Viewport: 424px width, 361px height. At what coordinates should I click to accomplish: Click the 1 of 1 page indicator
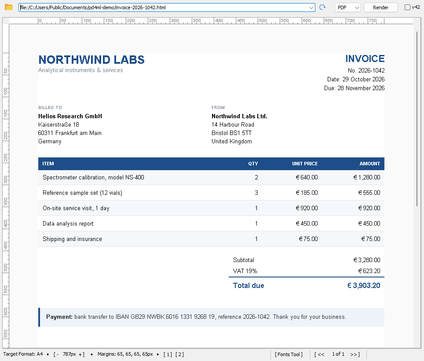[x=338, y=354]
